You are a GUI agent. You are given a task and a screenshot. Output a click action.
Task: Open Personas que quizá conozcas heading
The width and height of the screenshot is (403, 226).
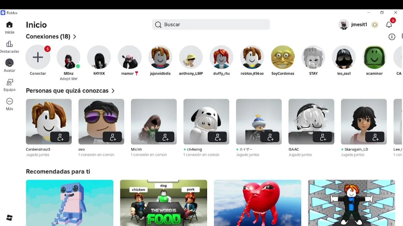click(x=67, y=91)
